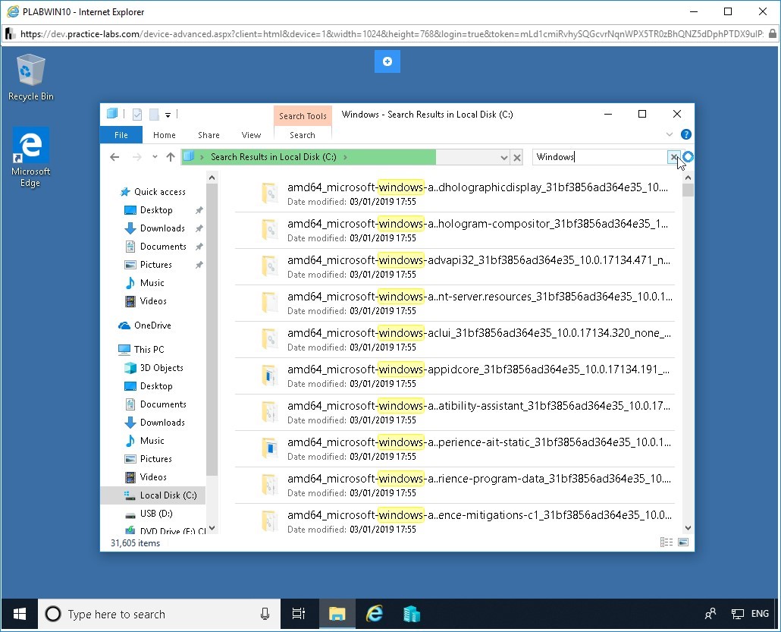
Task: Select the advapi32 folder result
Action: click(x=455, y=266)
